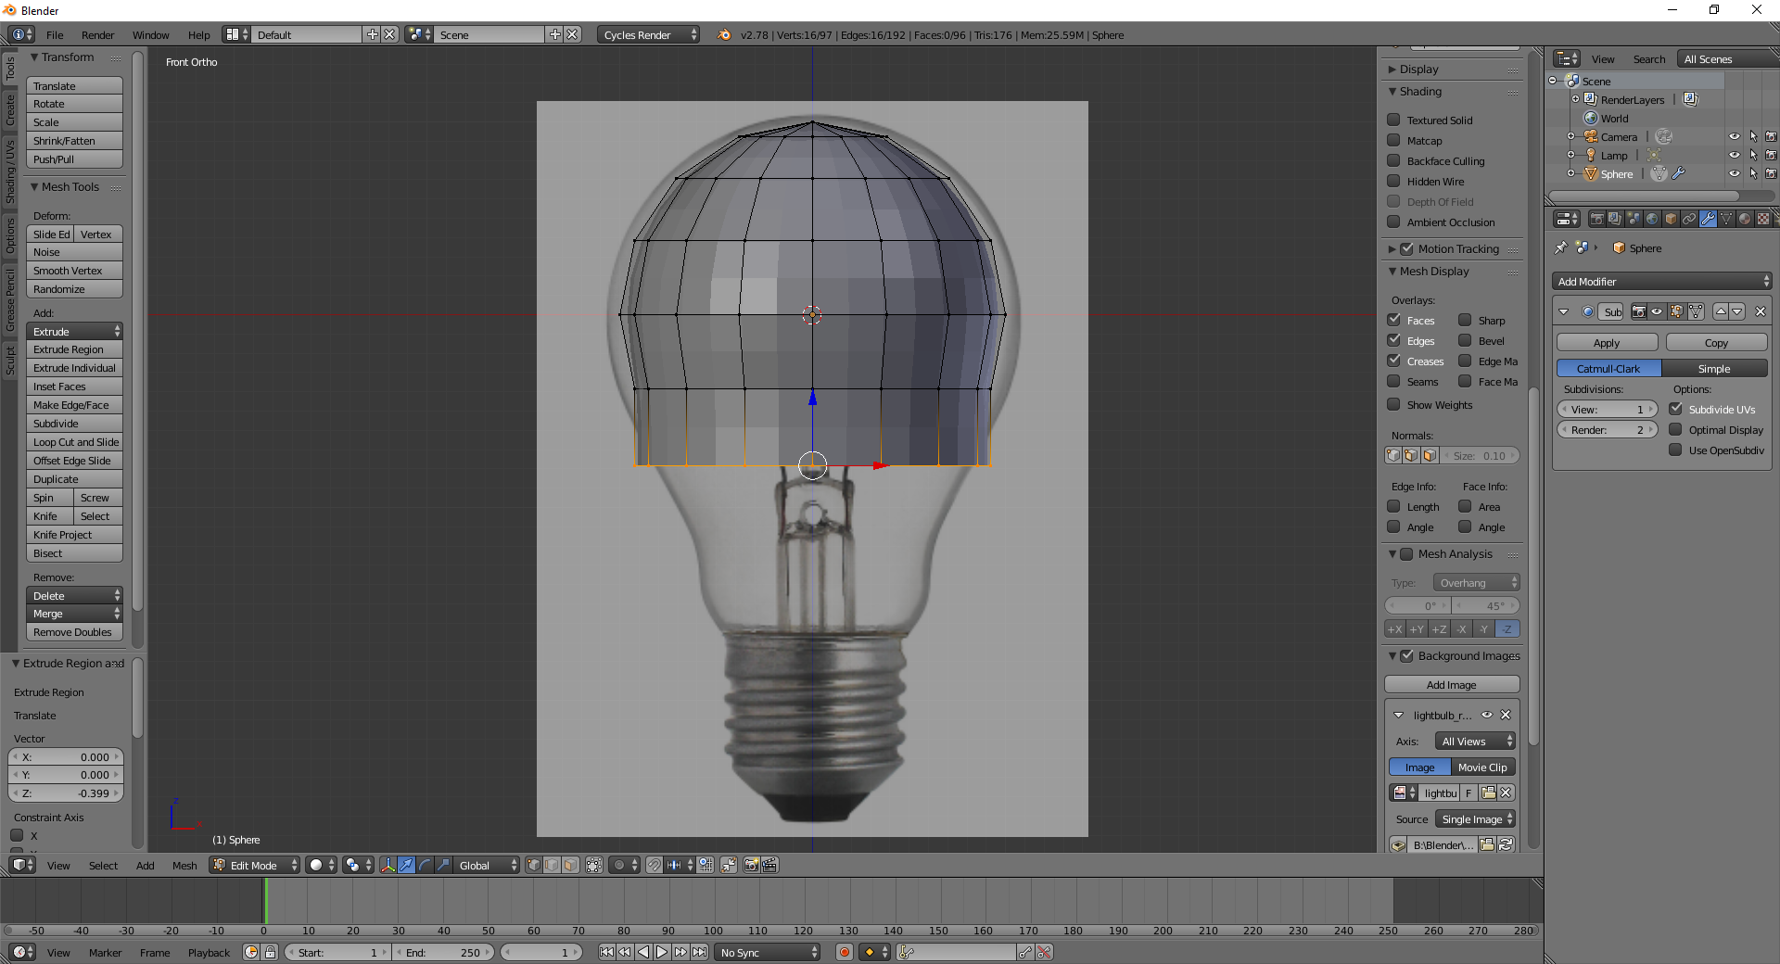
Task: Toggle proportional editing in the header
Action: [x=619, y=865]
